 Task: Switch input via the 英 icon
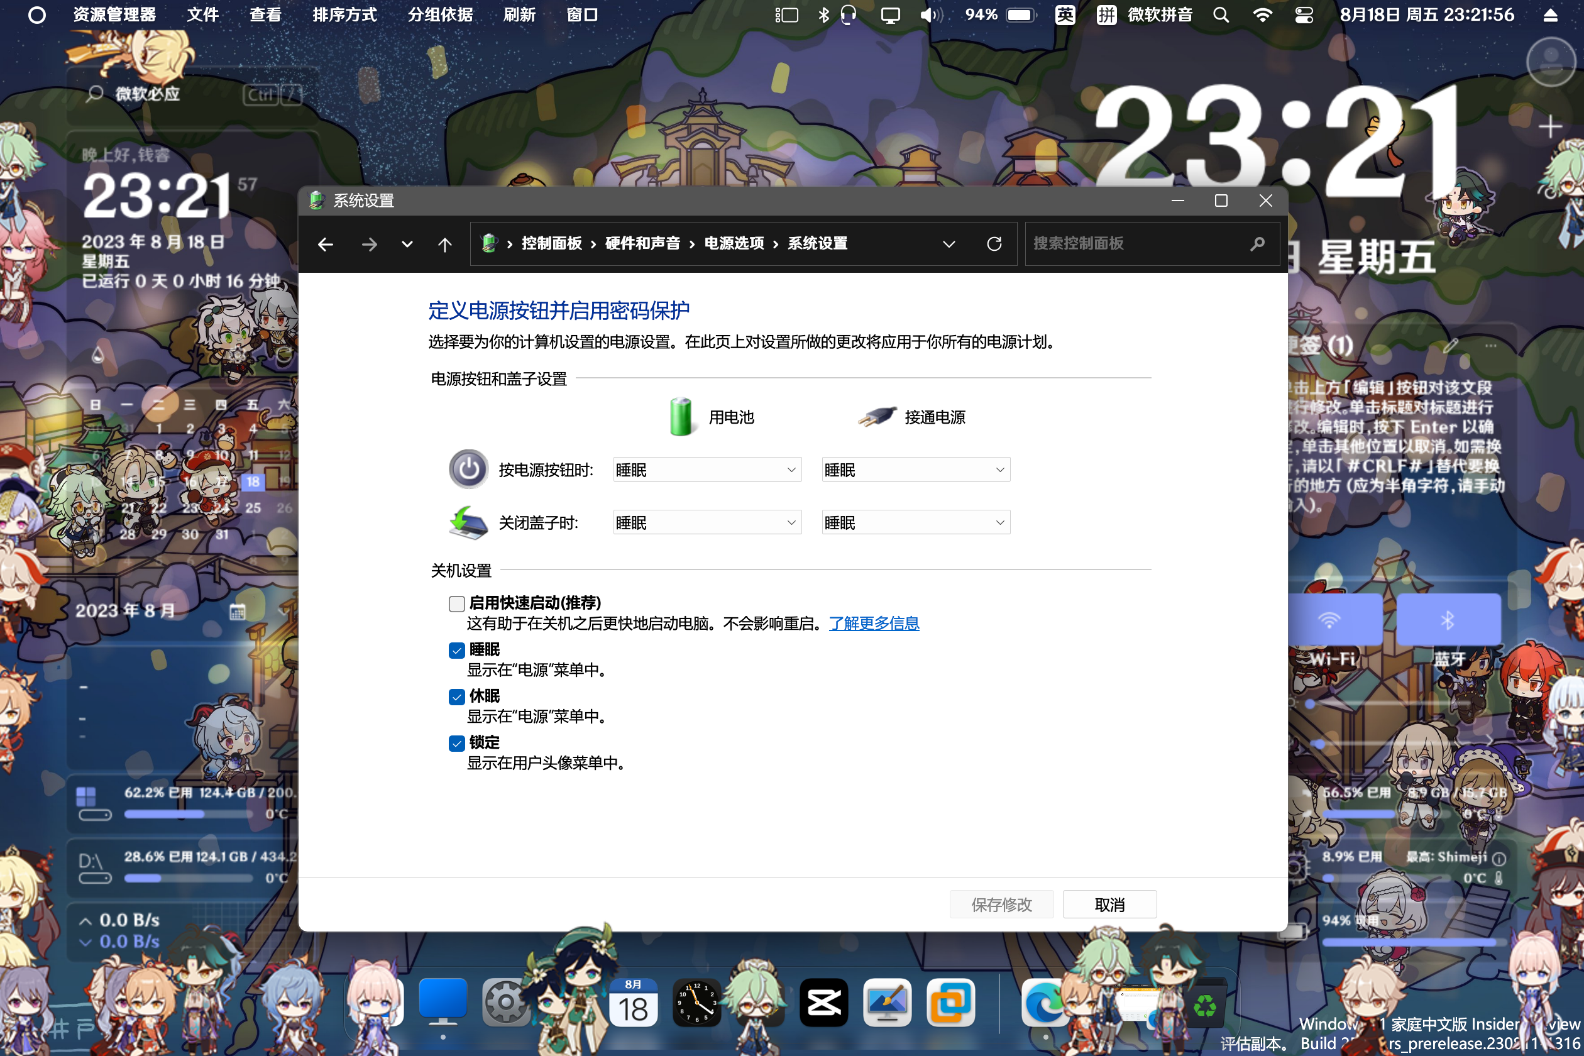pyautogui.click(x=1065, y=15)
